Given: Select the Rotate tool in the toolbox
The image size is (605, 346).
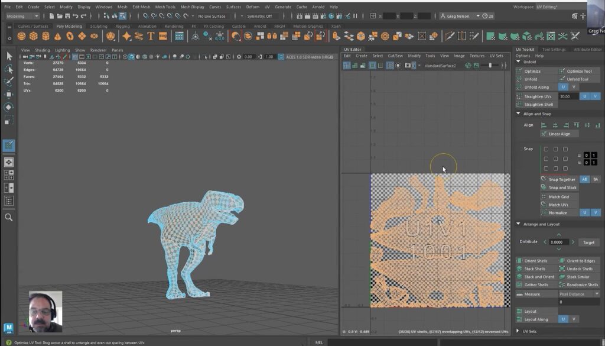Looking at the screenshot, I should click(x=9, y=108).
